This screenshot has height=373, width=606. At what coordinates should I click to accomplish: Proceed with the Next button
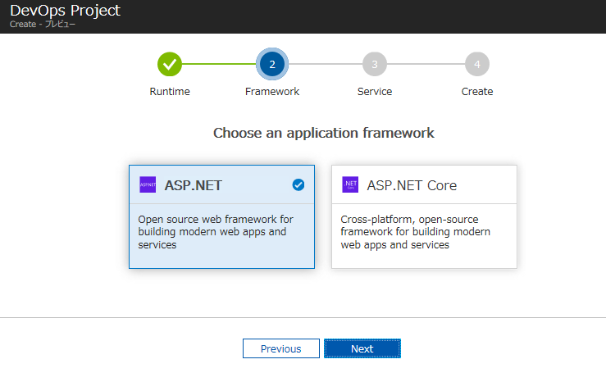[x=362, y=348]
